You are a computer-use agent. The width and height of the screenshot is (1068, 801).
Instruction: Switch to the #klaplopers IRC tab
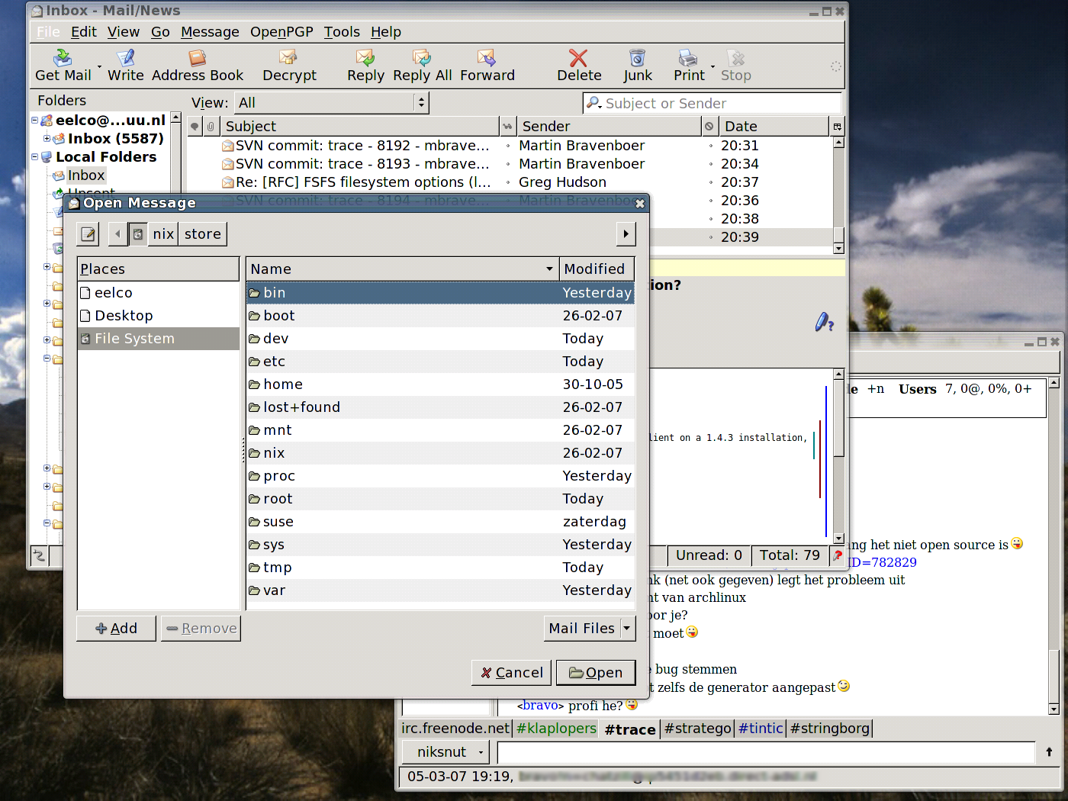(556, 729)
